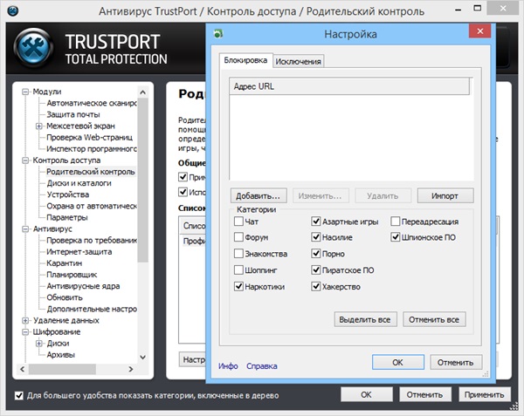Click the tree scrollbar up arrow
The height and width of the screenshot is (416, 524).
tap(144, 88)
